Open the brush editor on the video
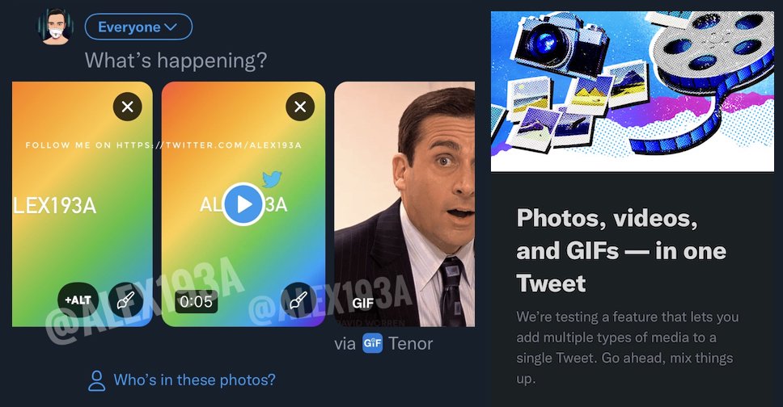 (298, 300)
